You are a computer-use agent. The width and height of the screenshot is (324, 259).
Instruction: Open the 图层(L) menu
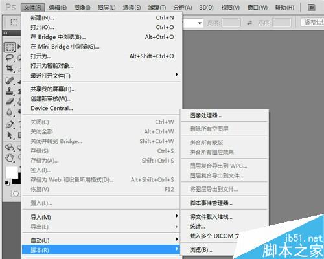(x=107, y=8)
